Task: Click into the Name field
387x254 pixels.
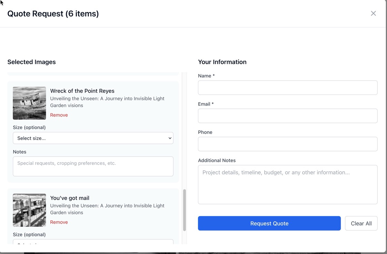Action: 287,88
